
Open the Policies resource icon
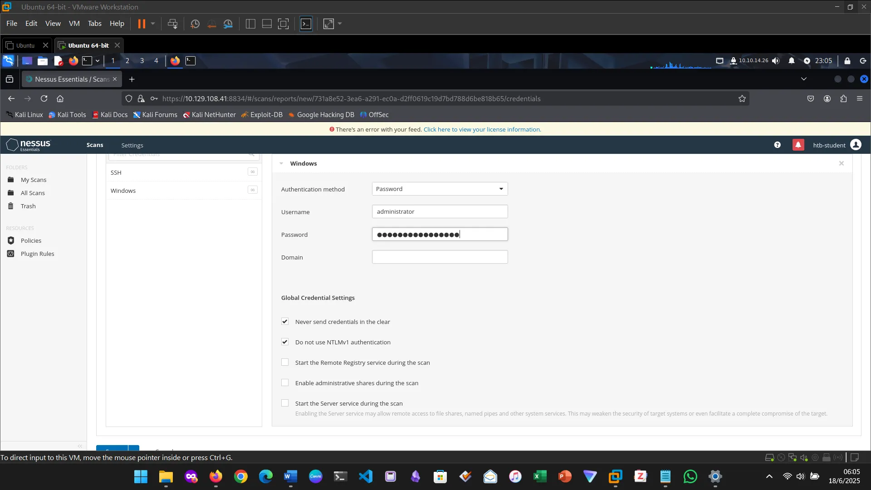pyautogui.click(x=11, y=240)
